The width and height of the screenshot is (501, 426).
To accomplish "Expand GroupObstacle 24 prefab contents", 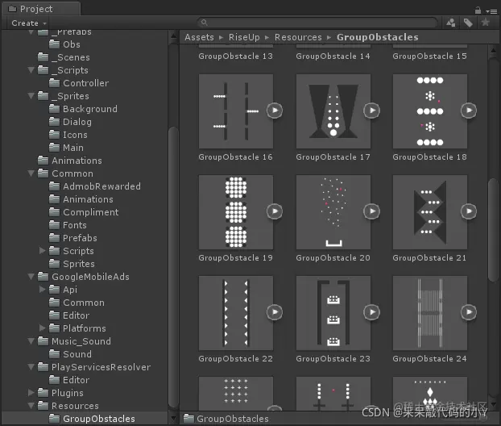I will (x=469, y=312).
